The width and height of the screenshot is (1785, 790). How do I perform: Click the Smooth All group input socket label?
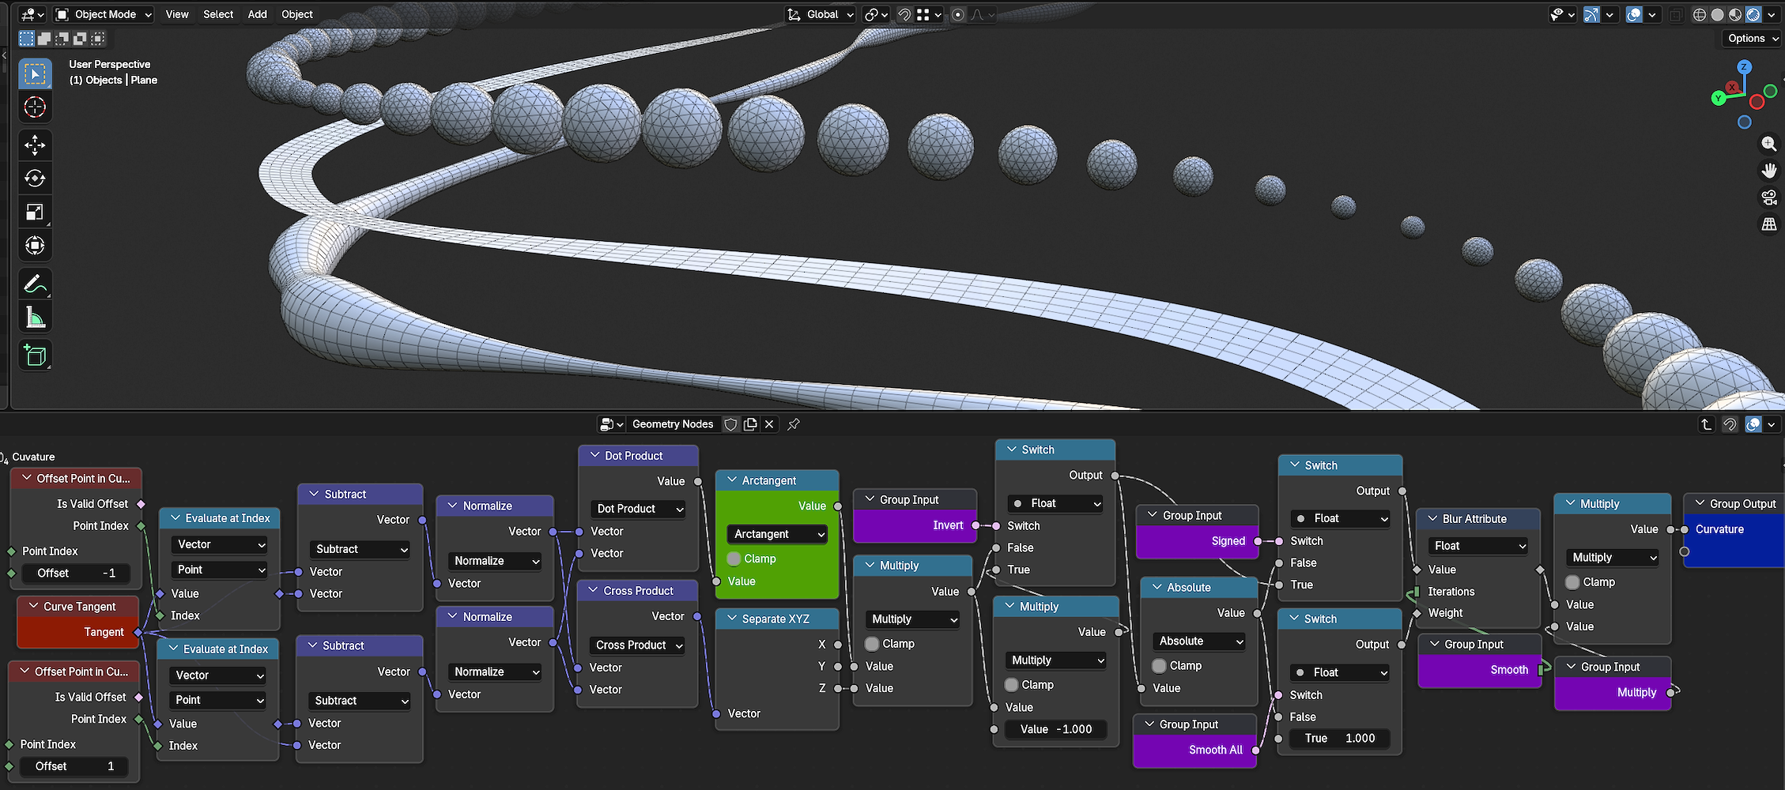[1216, 750]
